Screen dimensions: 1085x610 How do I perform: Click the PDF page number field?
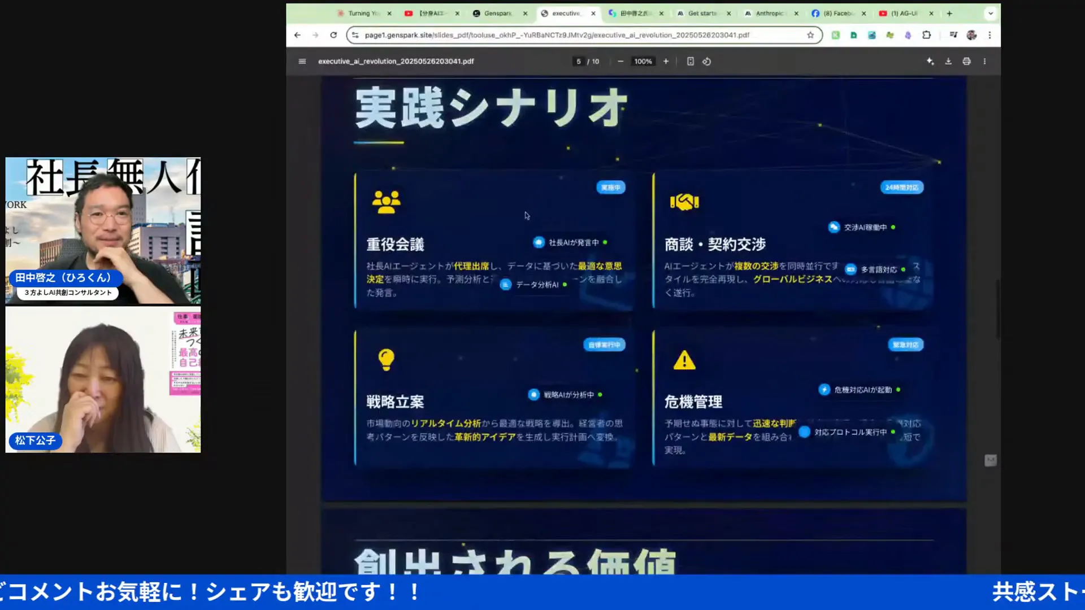578,62
